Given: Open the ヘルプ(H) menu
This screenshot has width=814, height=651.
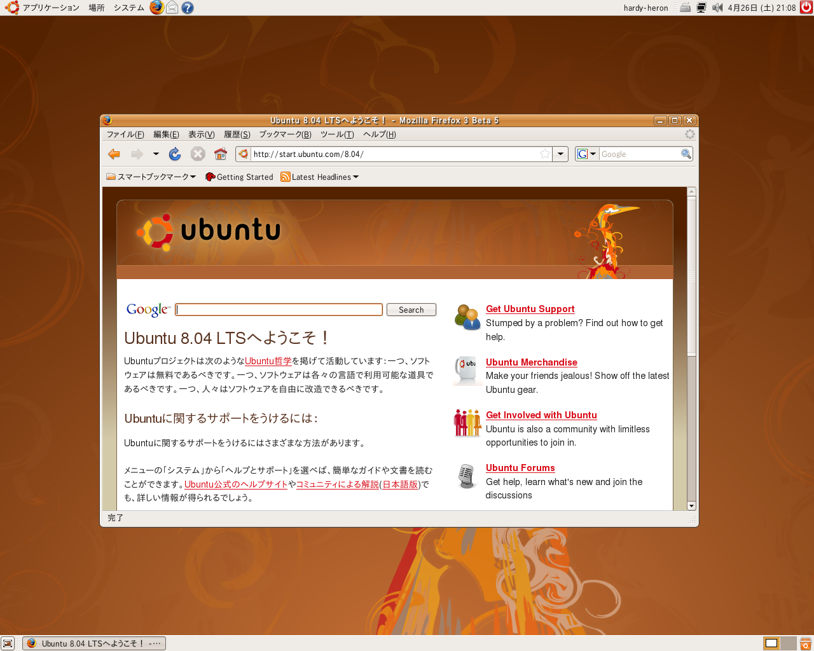Looking at the screenshot, I should click(380, 134).
